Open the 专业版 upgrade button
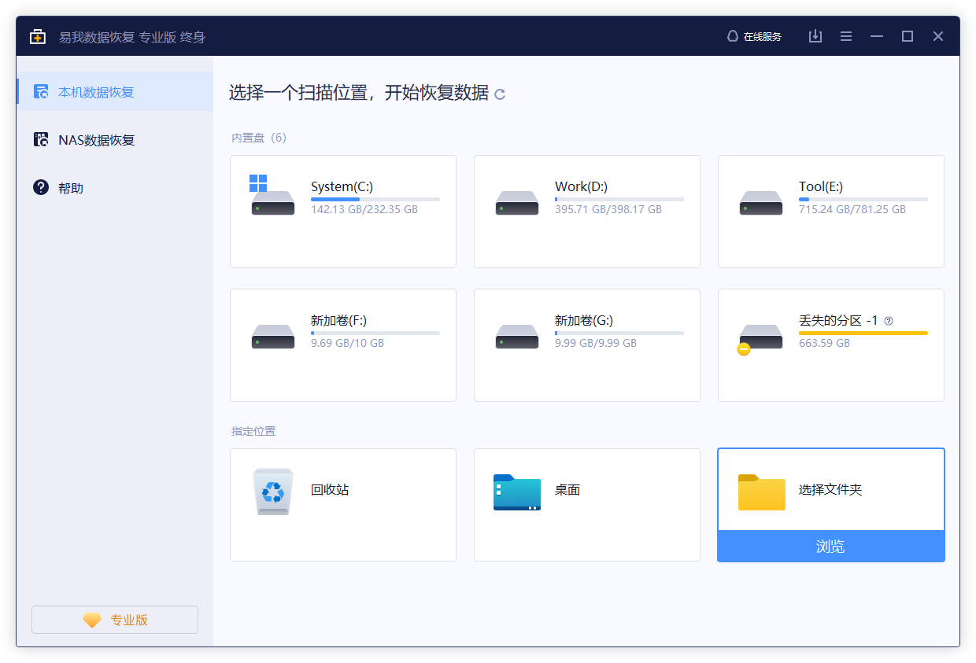This screenshot has width=976, height=663. point(114,620)
